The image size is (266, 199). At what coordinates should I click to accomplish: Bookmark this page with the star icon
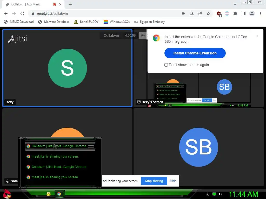point(208,13)
